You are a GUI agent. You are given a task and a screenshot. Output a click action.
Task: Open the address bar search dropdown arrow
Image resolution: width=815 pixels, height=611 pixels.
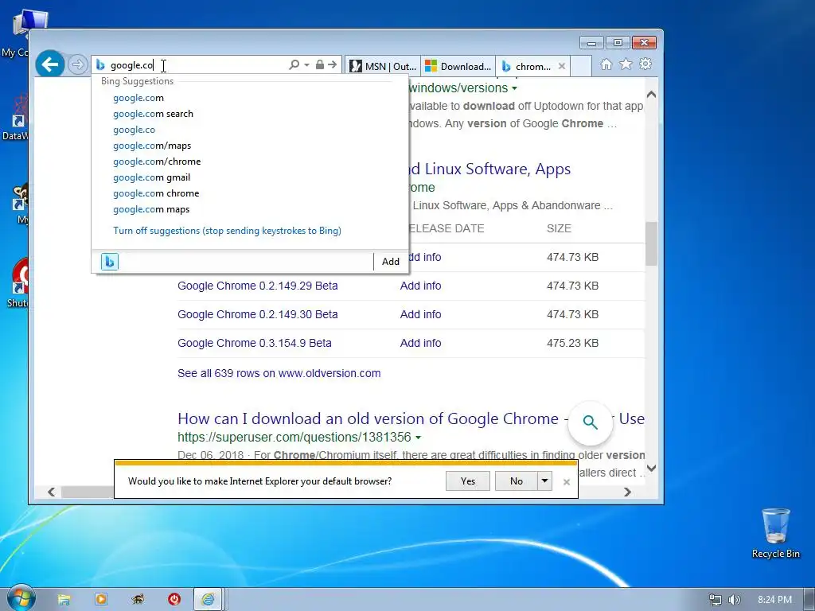(x=306, y=65)
